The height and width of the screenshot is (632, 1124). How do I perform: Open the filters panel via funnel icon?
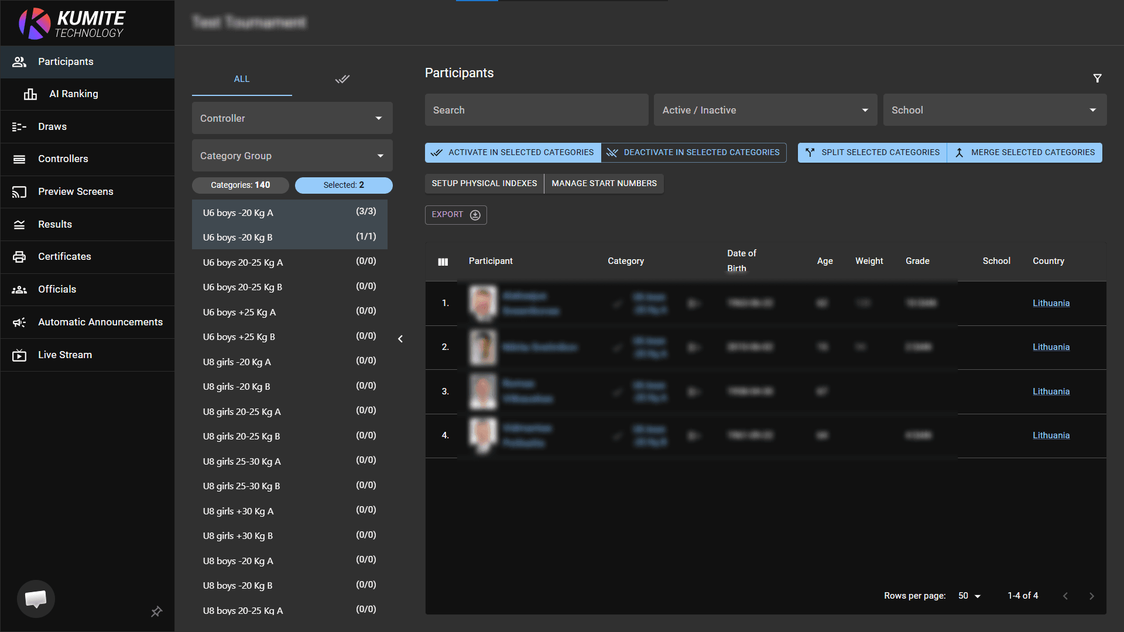coord(1097,78)
